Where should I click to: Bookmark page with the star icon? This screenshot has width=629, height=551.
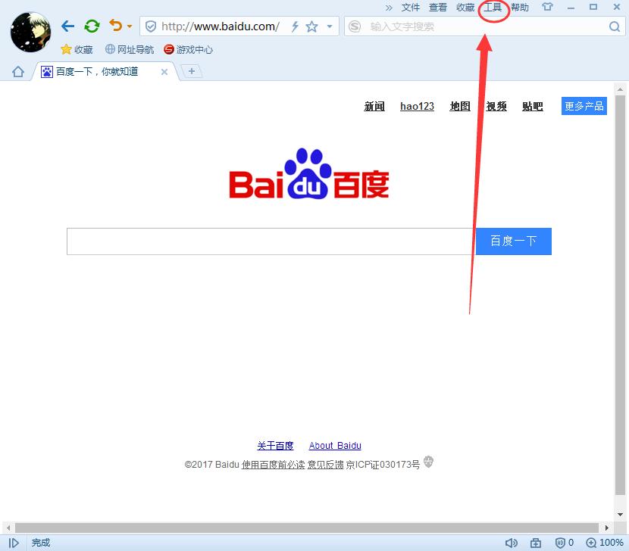click(x=311, y=26)
